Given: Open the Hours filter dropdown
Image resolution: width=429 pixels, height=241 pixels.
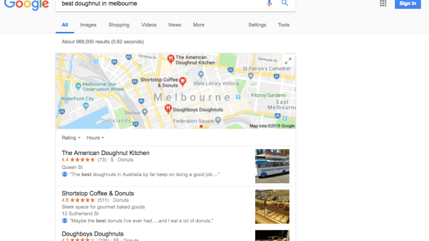Looking at the screenshot, I should [x=95, y=138].
